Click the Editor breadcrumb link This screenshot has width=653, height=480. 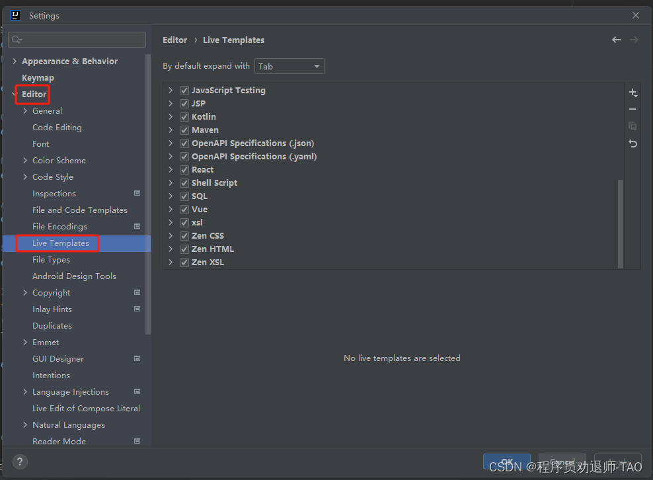pos(175,40)
